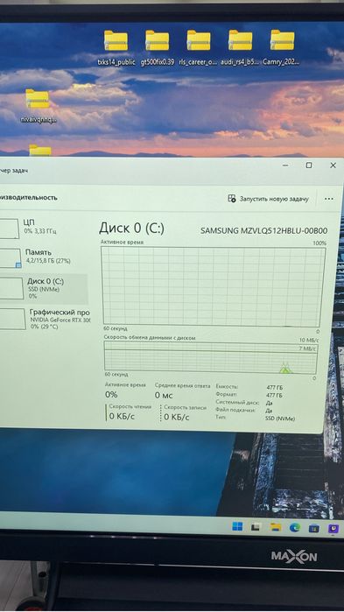Click the Активное время disk graph
Screen dimensions: 344x612
[x=213, y=287]
